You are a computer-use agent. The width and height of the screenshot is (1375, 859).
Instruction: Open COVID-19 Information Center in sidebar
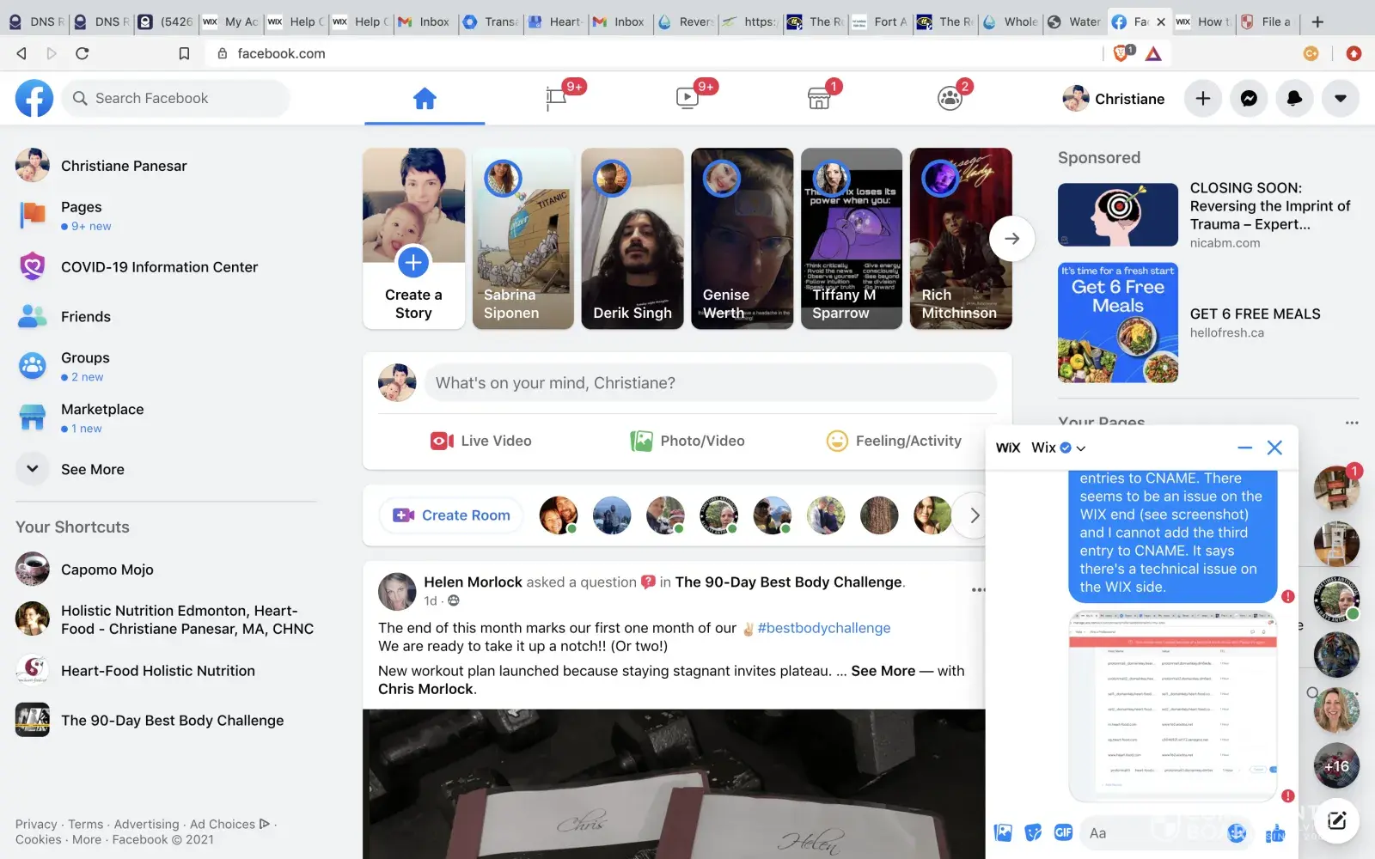coord(159,267)
